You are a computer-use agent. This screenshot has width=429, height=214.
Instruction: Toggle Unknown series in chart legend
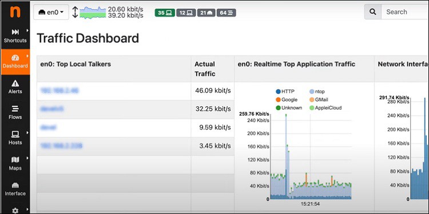(x=289, y=108)
